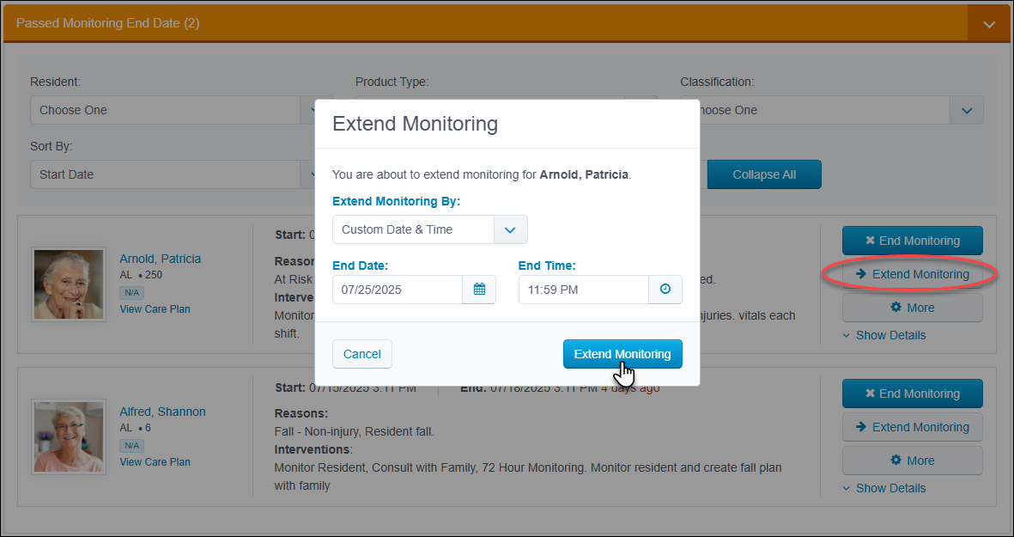The width and height of the screenshot is (1014, 537).
Task: Open the Resident Choose One dropdown
Action: pyautogui.click(x=173, y=110)
